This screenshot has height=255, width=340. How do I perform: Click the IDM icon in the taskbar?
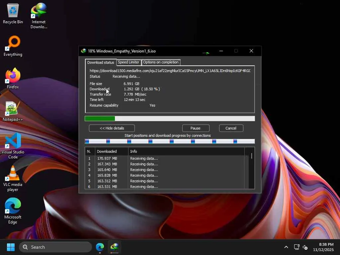tap(115, 247)
